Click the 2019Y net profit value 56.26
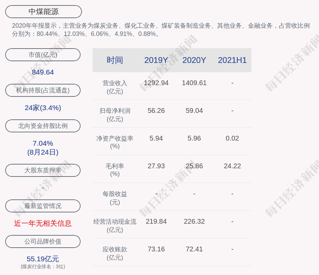Viewport: 319px width, 275px height. 156,110
